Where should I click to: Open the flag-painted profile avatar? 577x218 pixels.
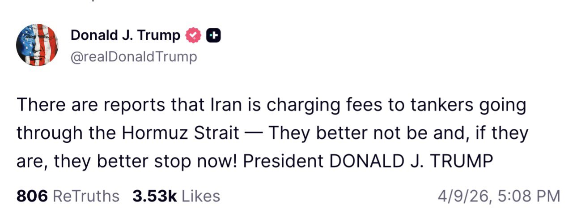click(x=37, y=45)
